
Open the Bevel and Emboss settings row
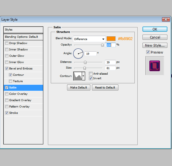point(24,69)
